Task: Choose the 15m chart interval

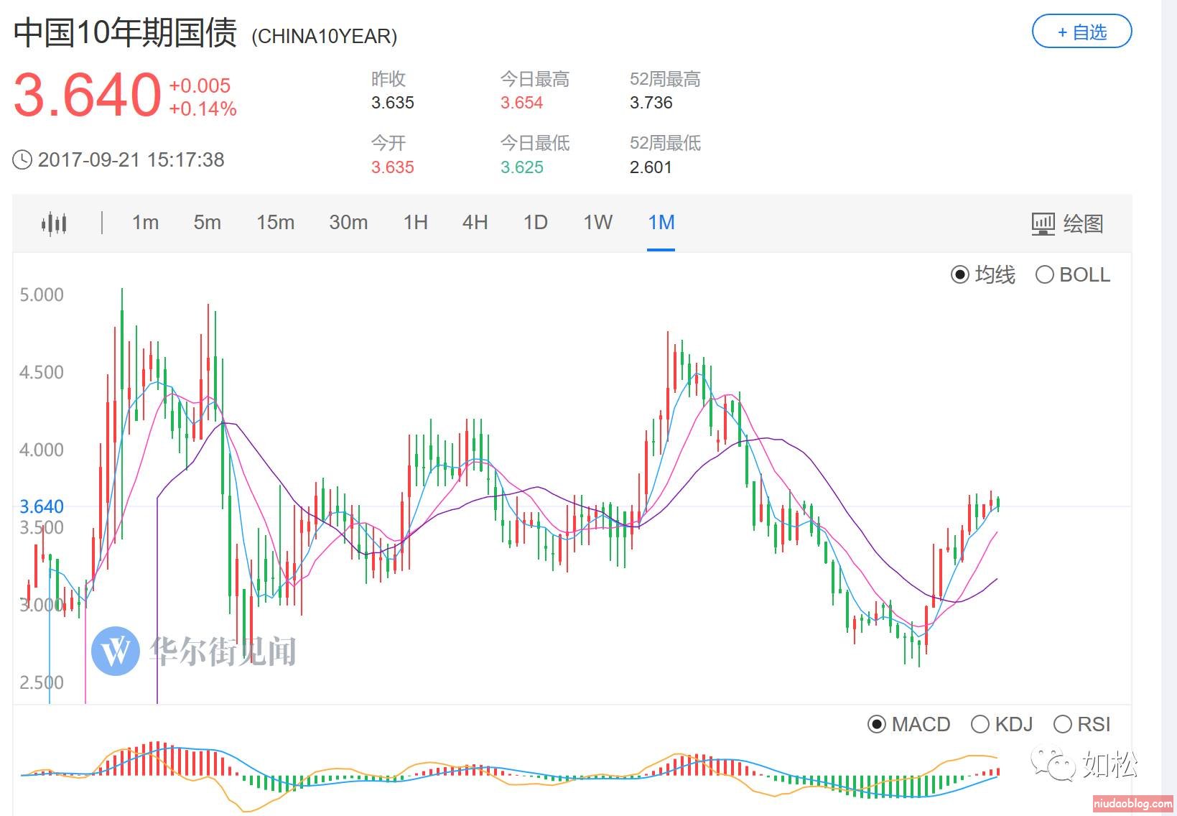Action: point(275,223)
